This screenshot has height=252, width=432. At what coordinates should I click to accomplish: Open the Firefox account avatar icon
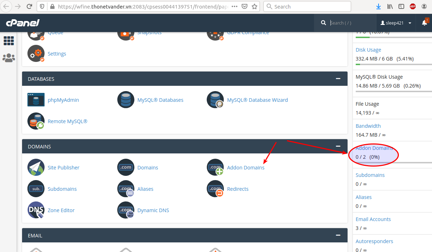click(424, 6)
